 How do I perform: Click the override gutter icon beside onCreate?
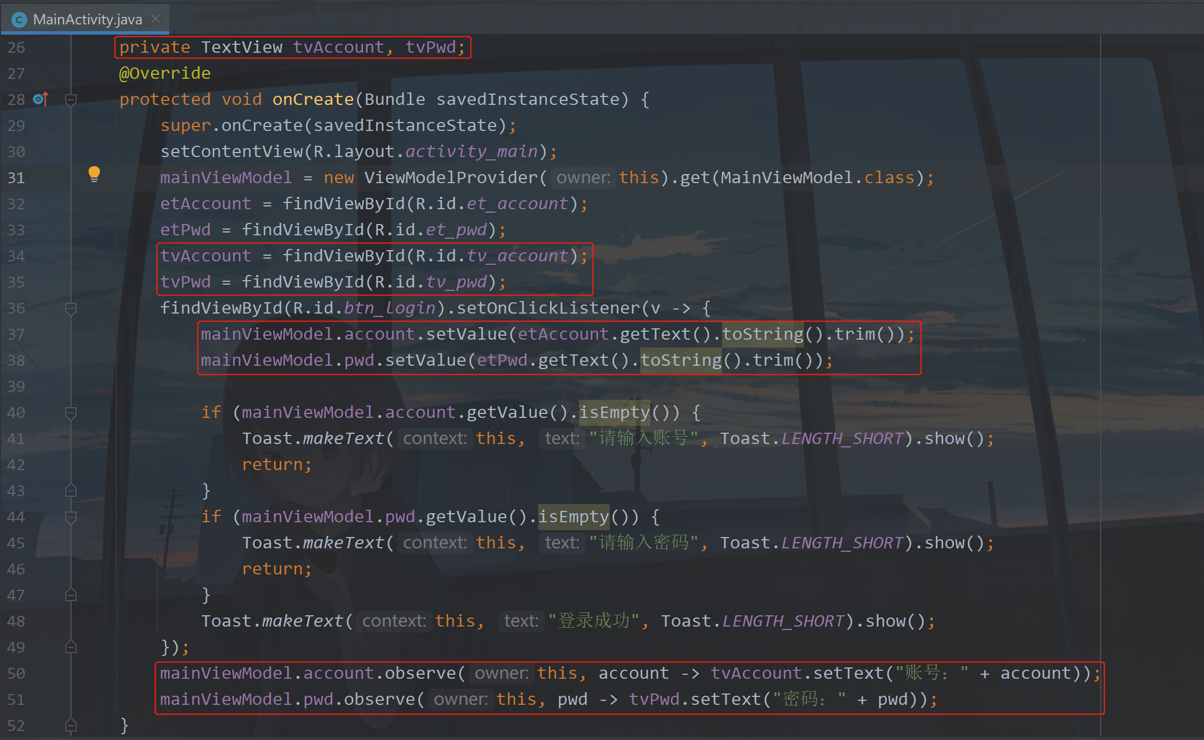click(x=40, y=99)
